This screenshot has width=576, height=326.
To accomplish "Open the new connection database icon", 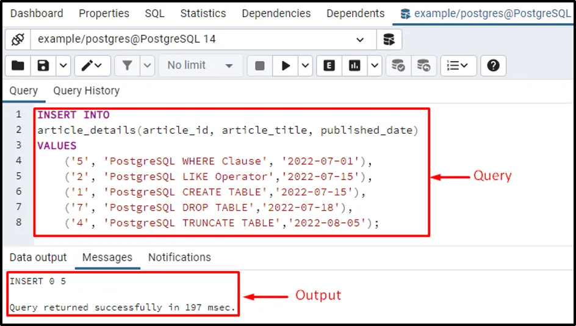I will pos(389,39).
